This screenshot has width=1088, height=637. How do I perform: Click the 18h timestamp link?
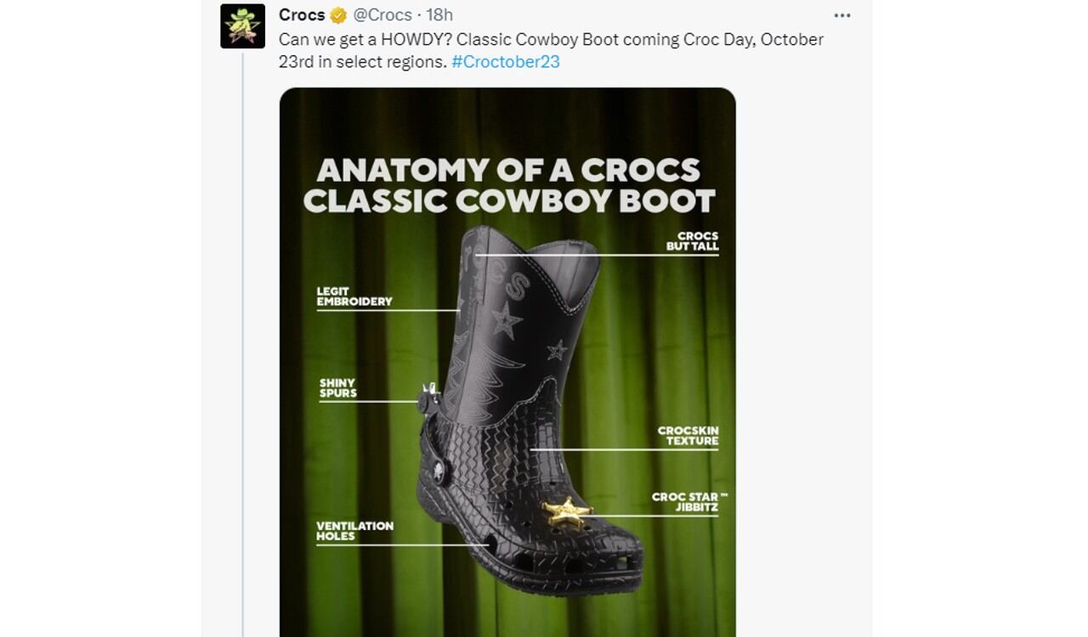439,14
